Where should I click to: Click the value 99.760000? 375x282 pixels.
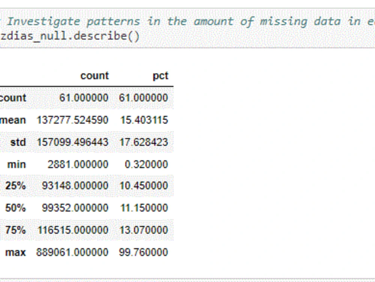[x=144, y=252]
